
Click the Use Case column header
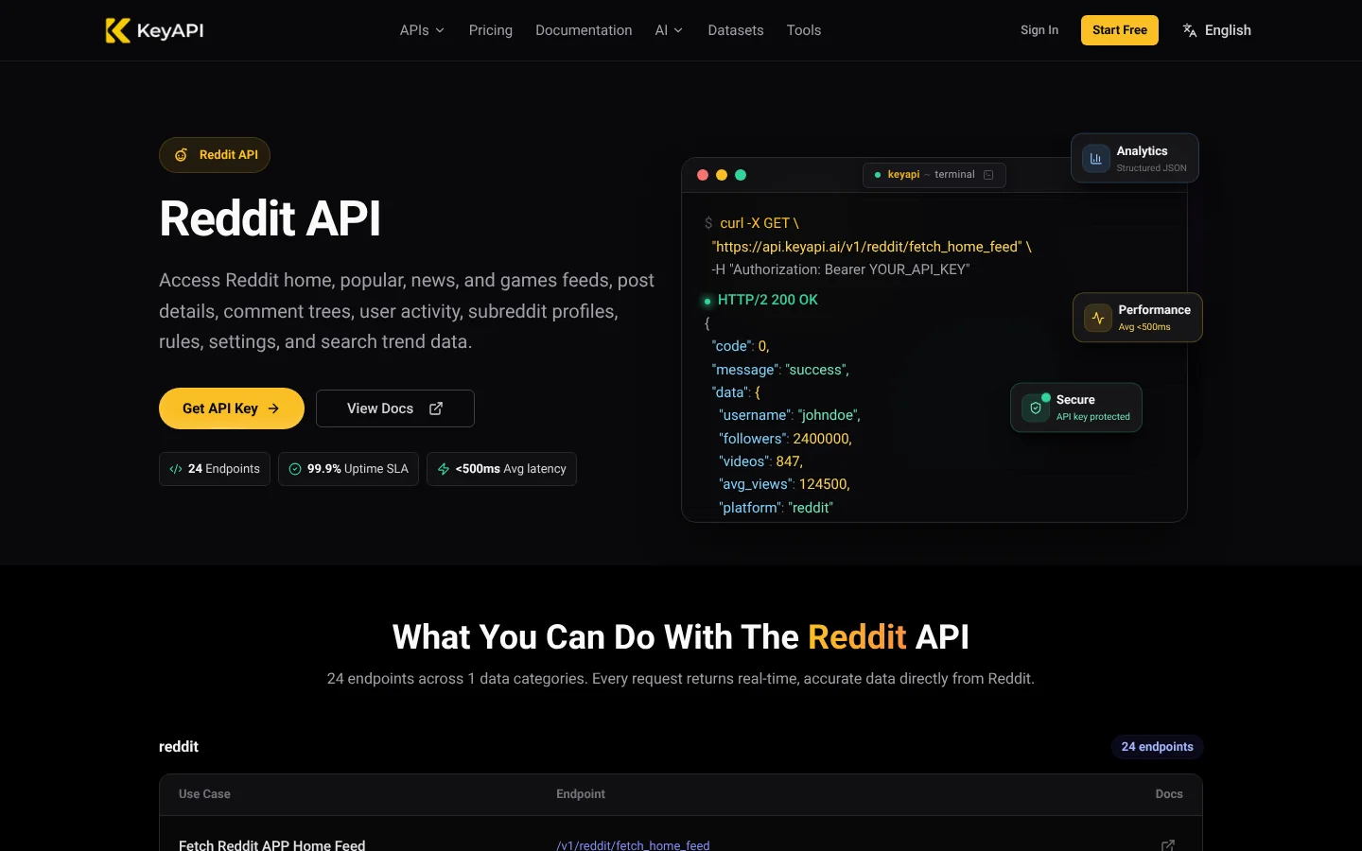[x=204, y=794]
